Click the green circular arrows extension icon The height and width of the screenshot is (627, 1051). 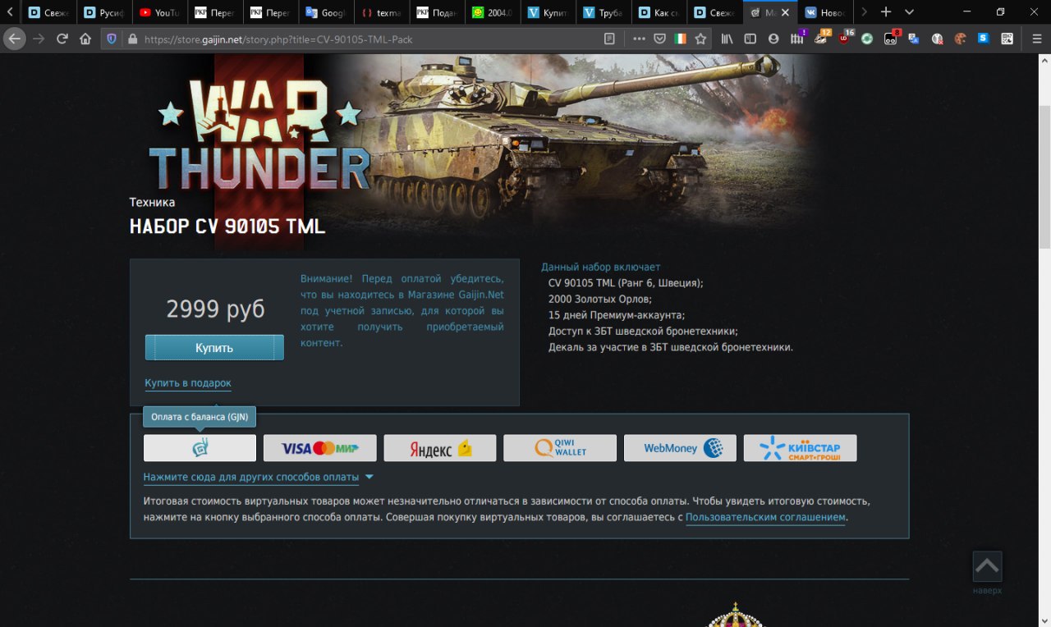pos(867,39)
